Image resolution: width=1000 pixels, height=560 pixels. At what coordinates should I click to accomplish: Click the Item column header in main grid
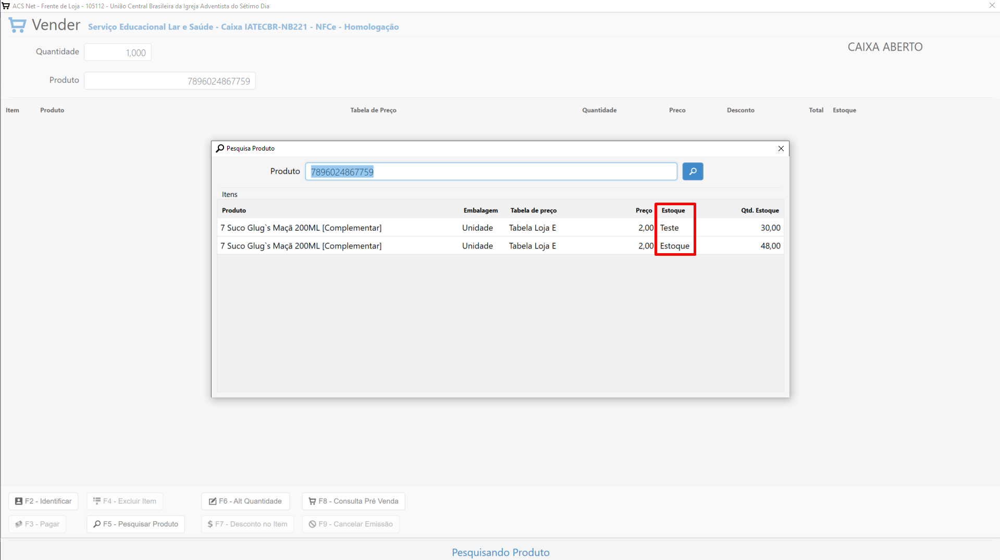pyautogui.click(x=13, y=110)
